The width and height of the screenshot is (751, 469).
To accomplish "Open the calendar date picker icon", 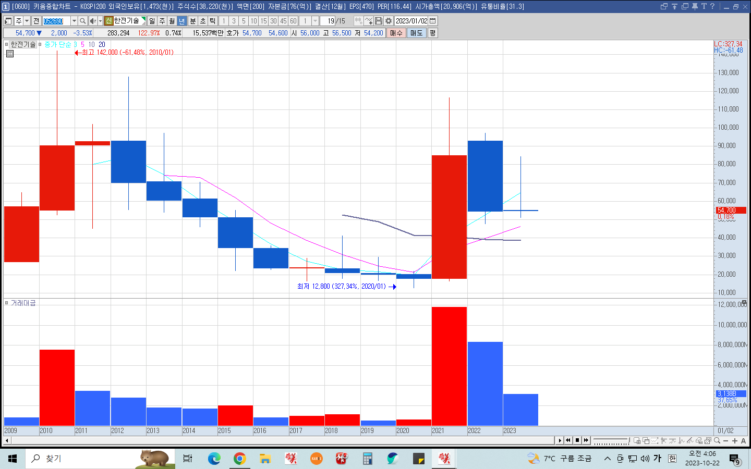I will pos(433,21).
